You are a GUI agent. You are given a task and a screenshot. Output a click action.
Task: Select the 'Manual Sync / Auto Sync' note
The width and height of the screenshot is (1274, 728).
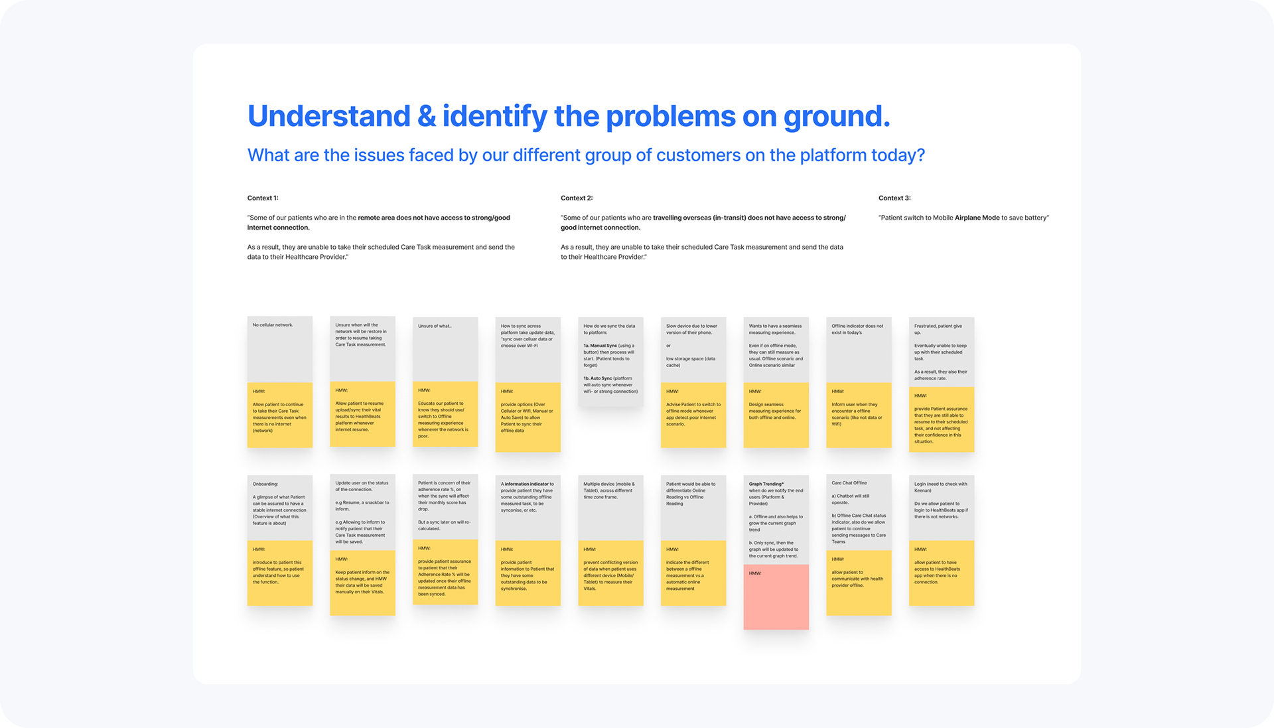pos(610,362)
